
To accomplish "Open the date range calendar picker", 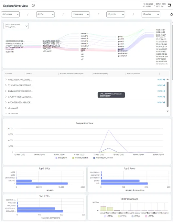I will 169,5.
